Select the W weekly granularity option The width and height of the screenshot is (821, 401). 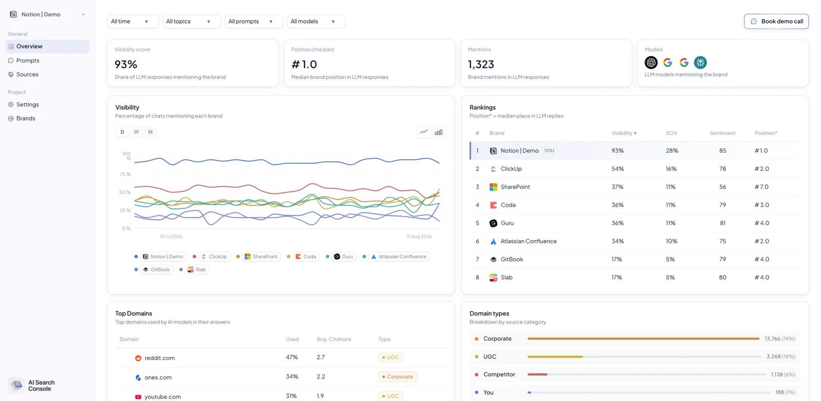[x=136, y=132]
